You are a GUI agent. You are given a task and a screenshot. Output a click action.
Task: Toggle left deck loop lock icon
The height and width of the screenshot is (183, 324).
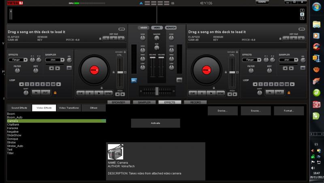[x=55, y=93]
